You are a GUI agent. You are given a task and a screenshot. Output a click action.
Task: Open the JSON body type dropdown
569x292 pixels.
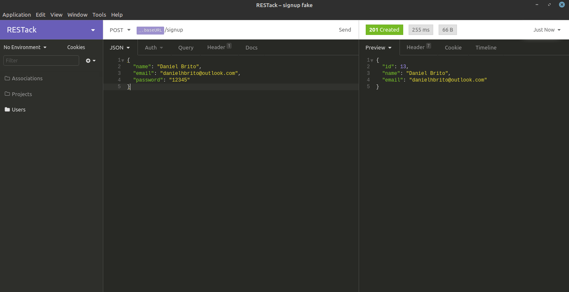120,48
